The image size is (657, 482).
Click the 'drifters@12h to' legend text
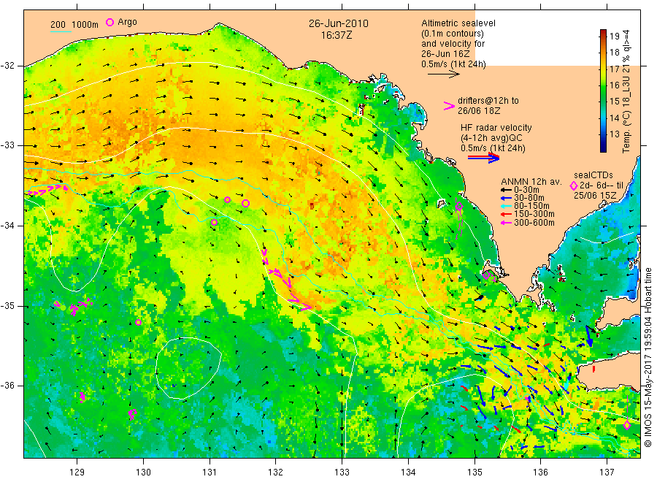[488, 101]
